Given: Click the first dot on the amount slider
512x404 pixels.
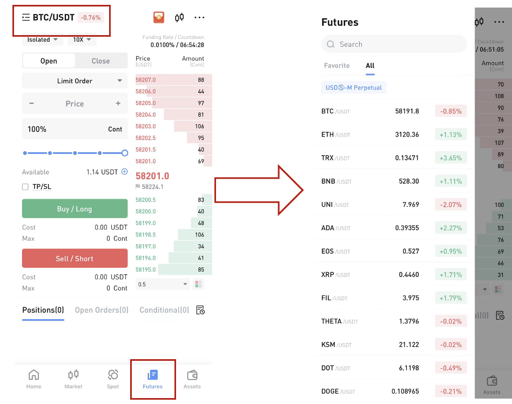Looking at the screenshot, I should (x=25, y=153).
